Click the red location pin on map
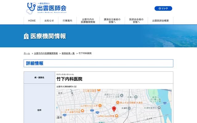This screenshot has height=123, width=197. click(114, 109)
